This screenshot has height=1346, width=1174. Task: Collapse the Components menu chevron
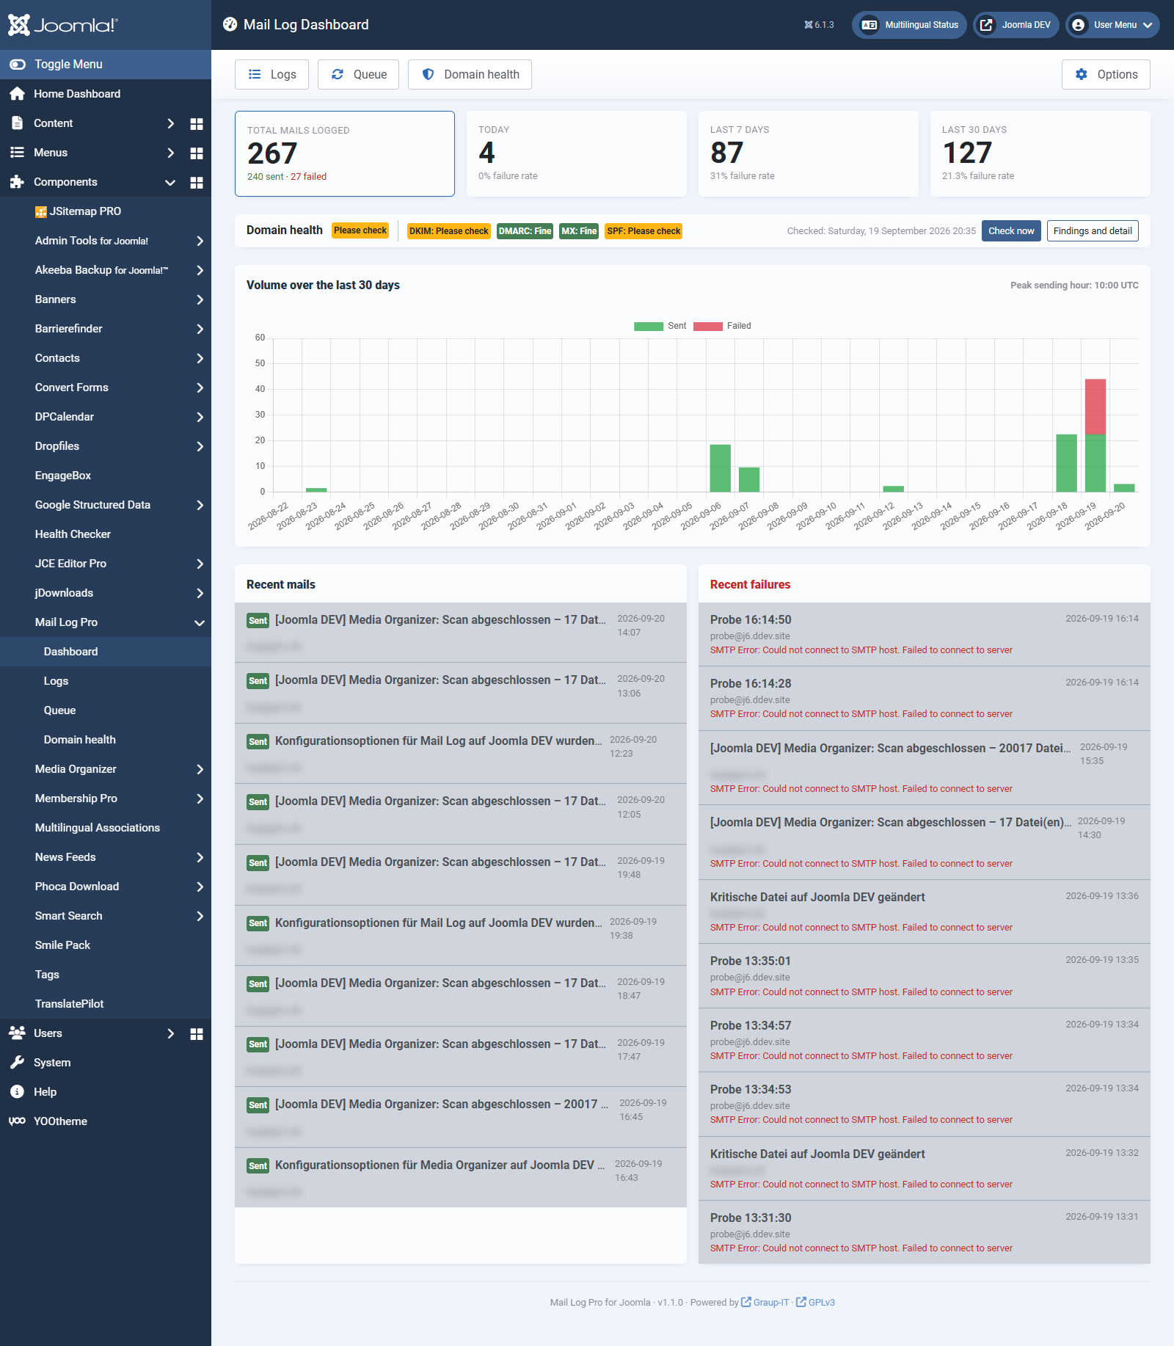tap(170, 182)
